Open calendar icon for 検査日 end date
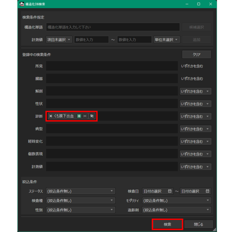 pos(207,191)
